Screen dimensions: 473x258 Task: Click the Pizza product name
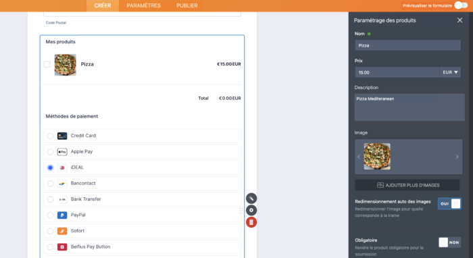[87, 64]
